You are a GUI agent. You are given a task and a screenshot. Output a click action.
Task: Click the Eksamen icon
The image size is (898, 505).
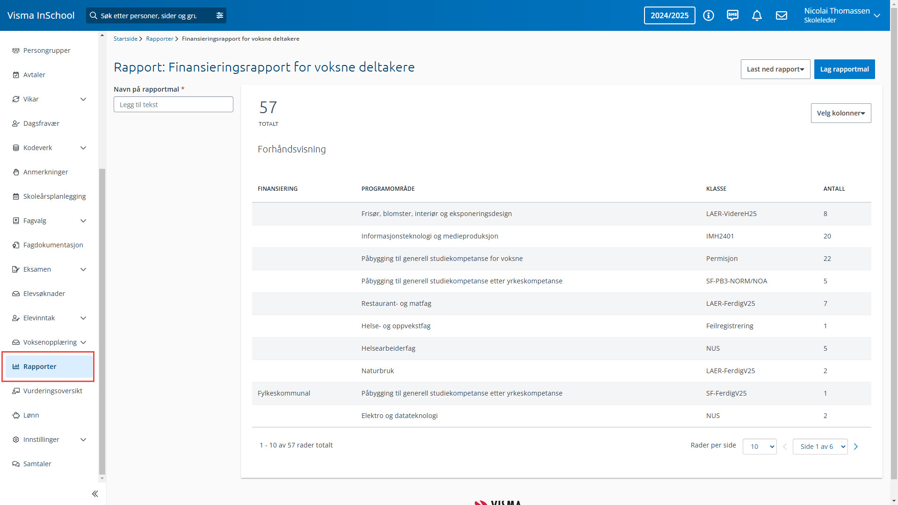tap(16, 269)
